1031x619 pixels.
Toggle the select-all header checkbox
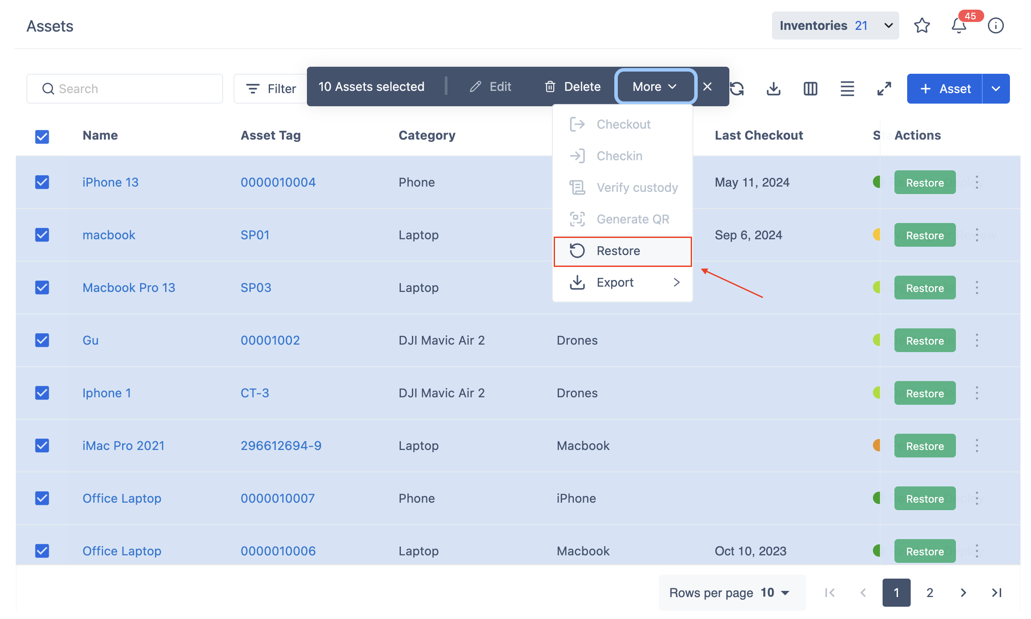(x=42, y=137)
